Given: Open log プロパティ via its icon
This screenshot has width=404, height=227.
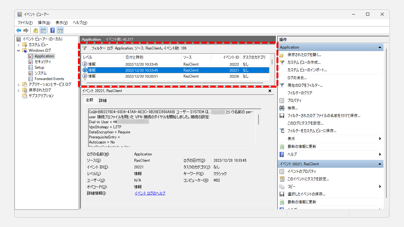Looking at the screenshot, I should (x=282, y=100).
